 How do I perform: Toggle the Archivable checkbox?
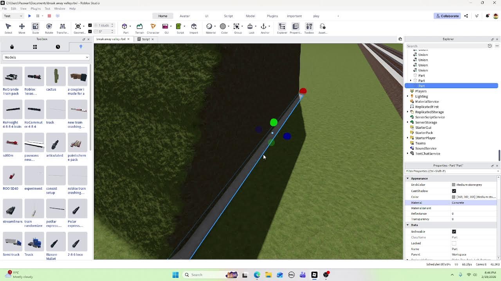454,231
